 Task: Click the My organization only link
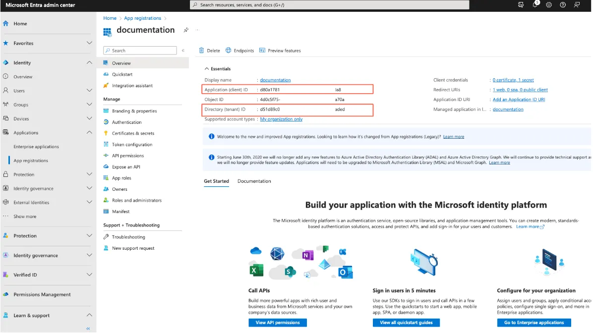coord(281,119)
